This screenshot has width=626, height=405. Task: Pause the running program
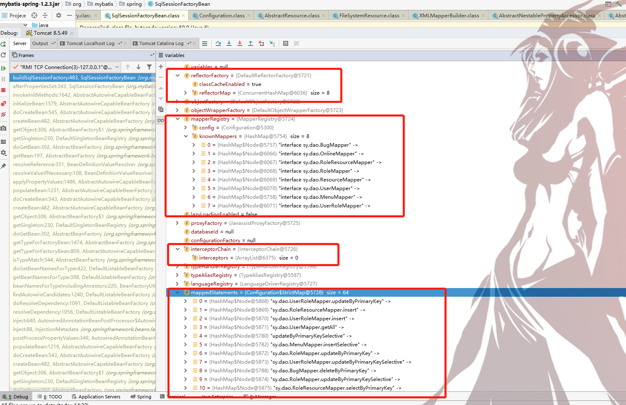click(3, 79)
